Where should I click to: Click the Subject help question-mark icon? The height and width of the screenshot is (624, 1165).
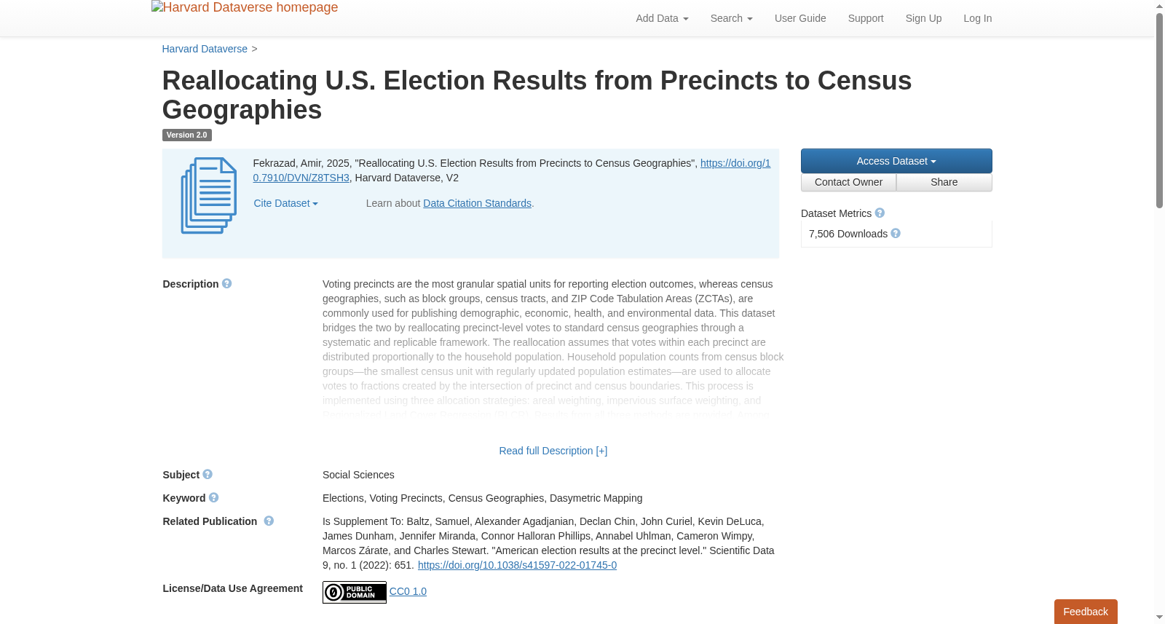click(208, 475)
